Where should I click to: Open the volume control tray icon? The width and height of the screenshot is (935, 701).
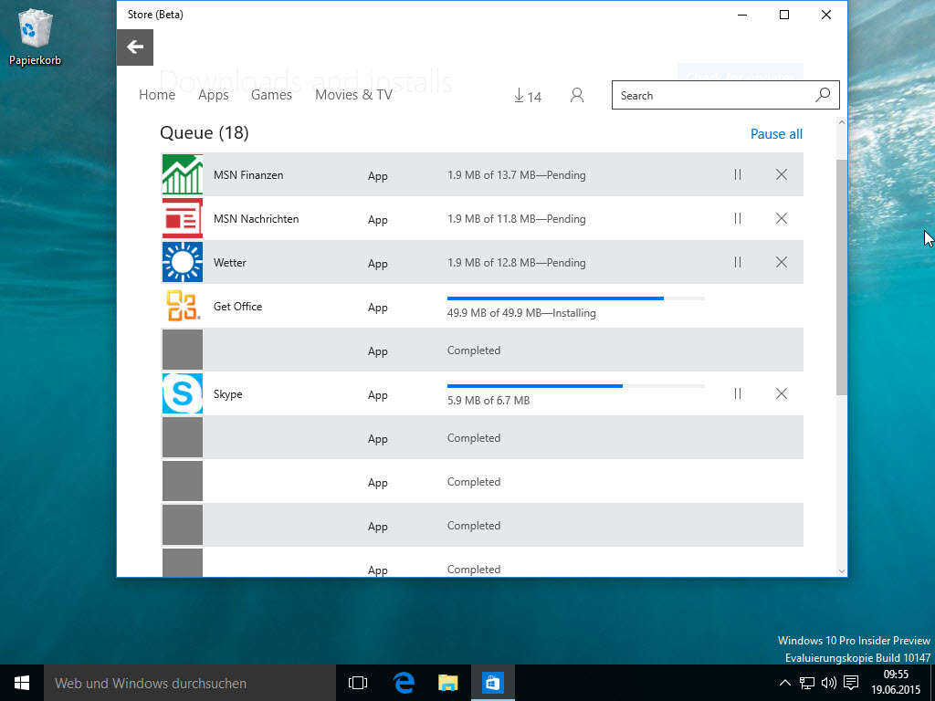(829, 683)
